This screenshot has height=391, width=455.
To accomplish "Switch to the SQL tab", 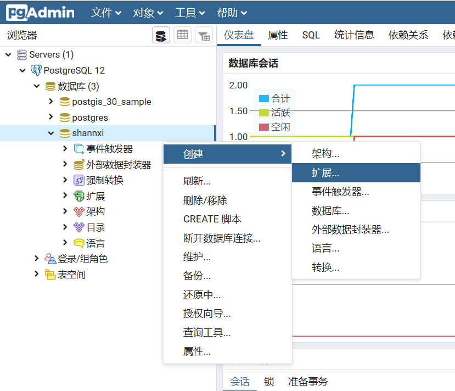I will [311, 35].
